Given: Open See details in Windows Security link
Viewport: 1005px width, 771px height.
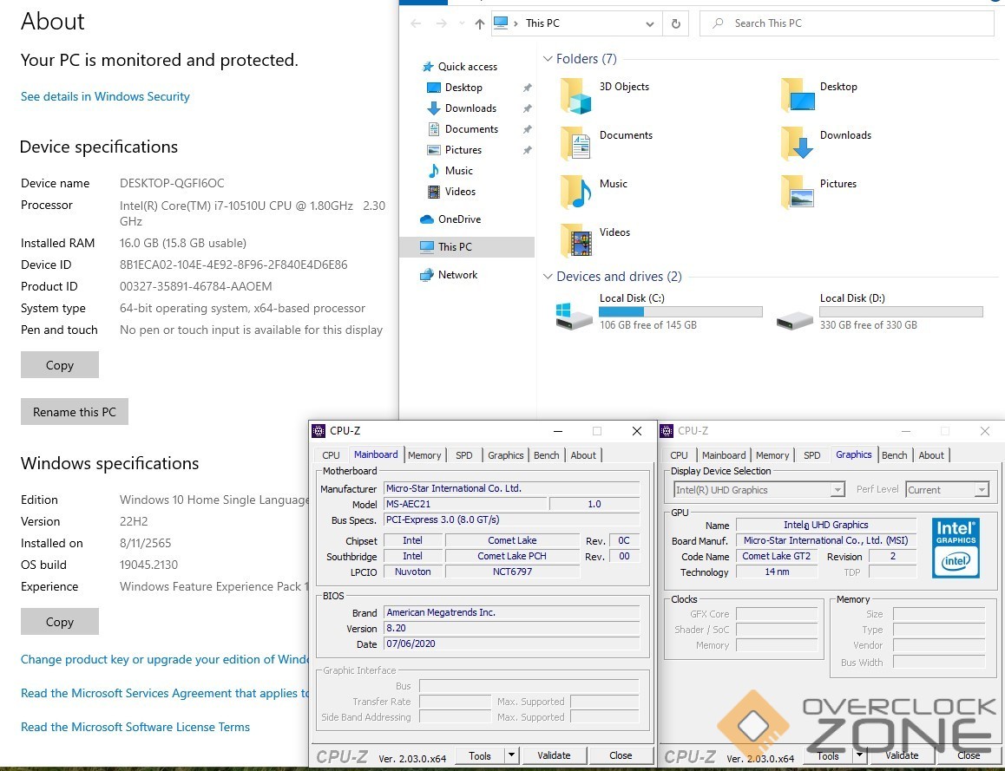Looking at the screenshot, I should (105, 96).
